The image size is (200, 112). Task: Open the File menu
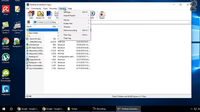point(28,8)
